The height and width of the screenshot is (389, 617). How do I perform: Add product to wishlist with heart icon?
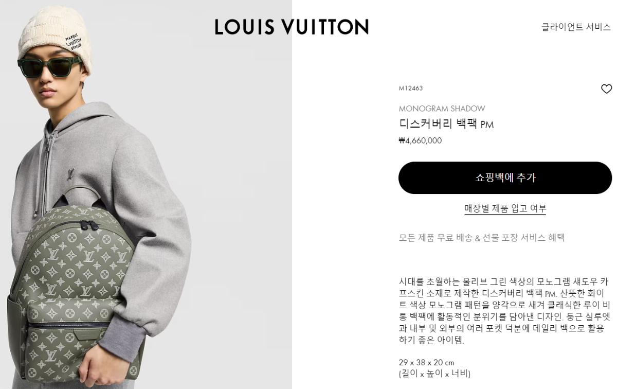click(606, 89)
